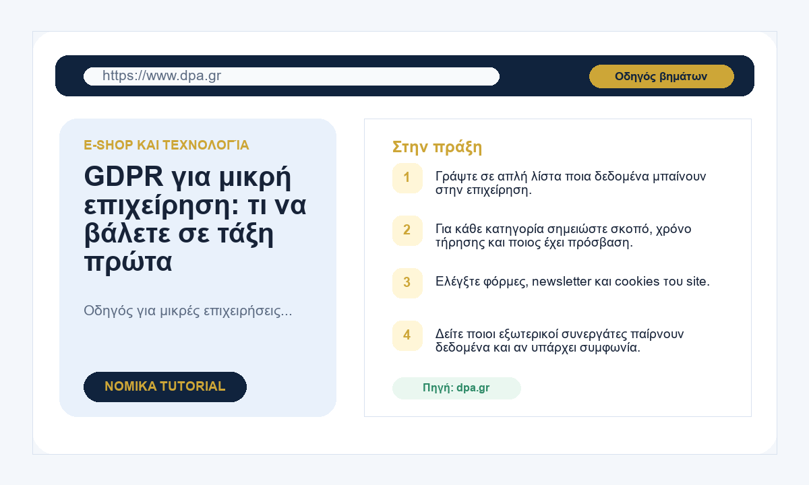
Task: Select step number 1 badge
Action: coord(407,178)
